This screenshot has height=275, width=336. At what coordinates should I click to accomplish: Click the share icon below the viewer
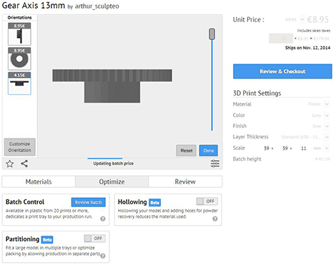(x=24, y=164)
